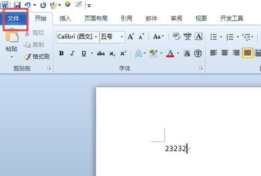Toggle Underline formatting
The image size is (261, 176).
click(x=84, y=53)
